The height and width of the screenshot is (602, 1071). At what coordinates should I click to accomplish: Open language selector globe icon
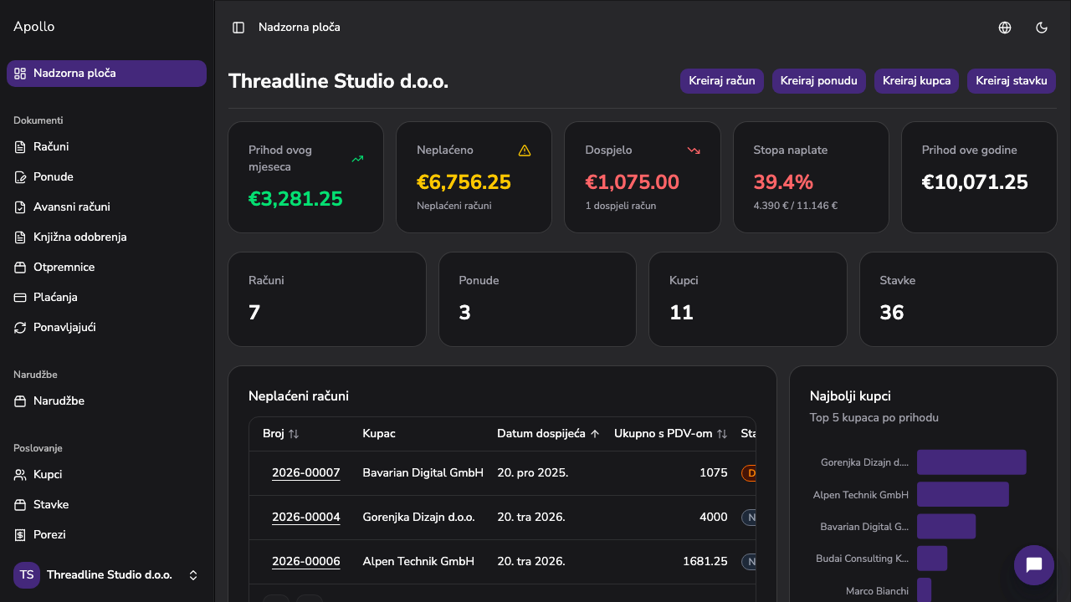[x=1005, y=28]
